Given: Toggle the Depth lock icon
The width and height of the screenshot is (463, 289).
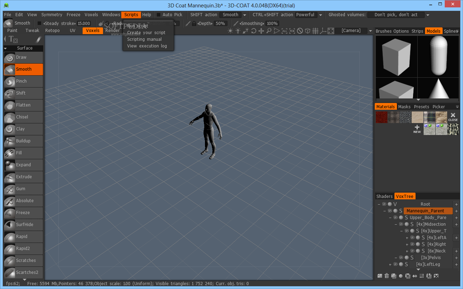Looking at the screenshot, I should coord(194,24).
